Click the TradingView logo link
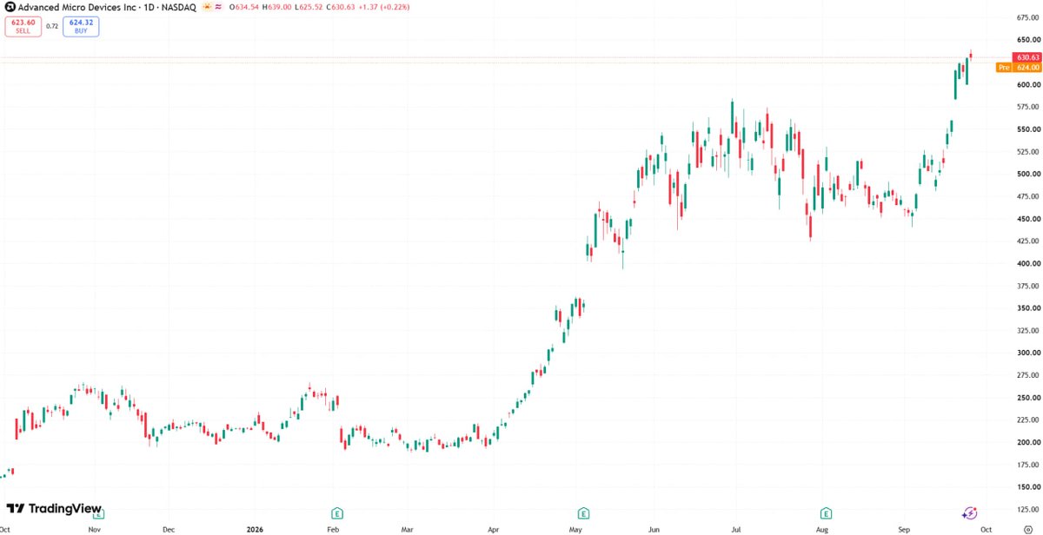This screenshot has height=535, width=1043. 54,509
